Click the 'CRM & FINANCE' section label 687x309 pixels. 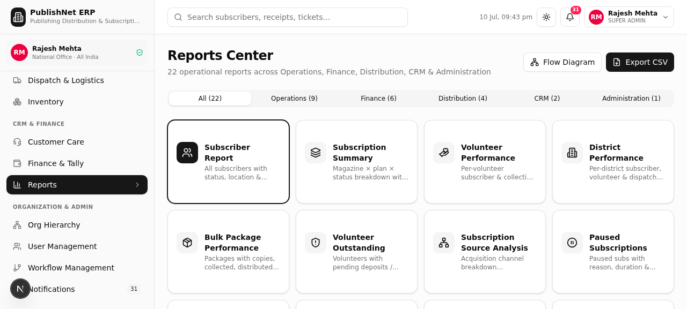39,124
